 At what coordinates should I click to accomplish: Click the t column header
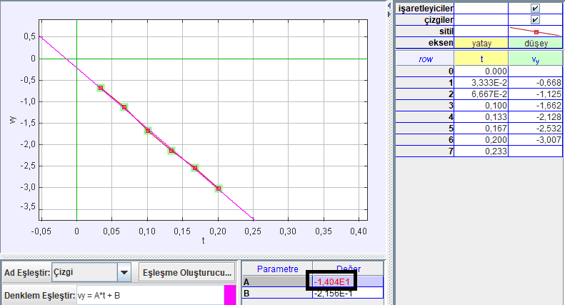click(x=481, y=59)
